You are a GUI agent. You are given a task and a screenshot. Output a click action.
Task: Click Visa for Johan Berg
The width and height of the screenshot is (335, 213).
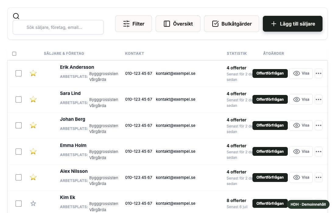[x=301, y=125]
